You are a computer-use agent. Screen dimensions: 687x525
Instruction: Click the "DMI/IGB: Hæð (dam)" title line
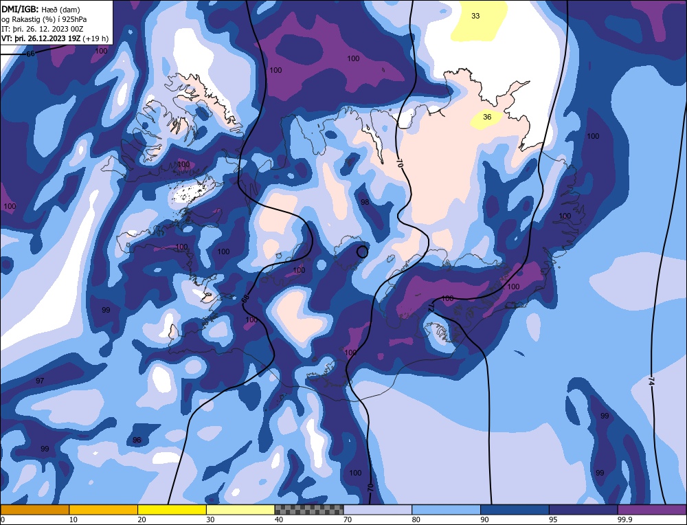(x=41, y=9)
